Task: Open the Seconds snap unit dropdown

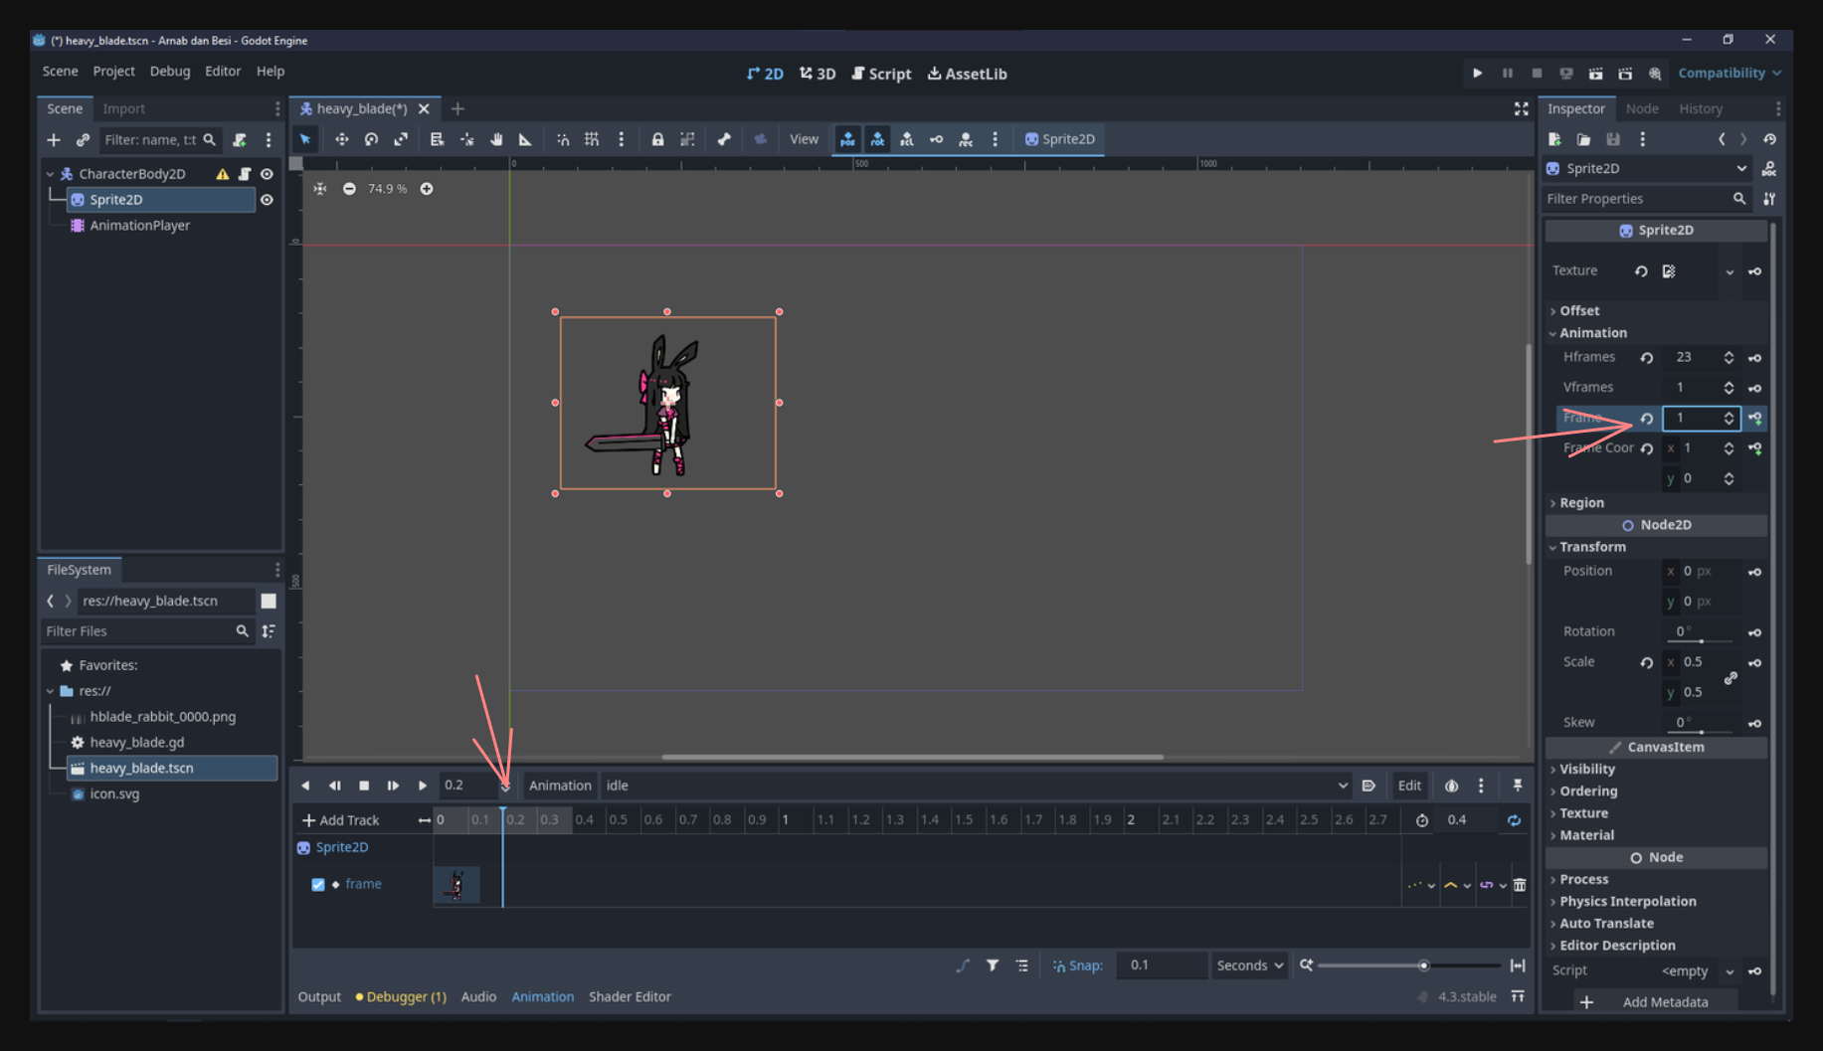Action: coord(1249,965)
